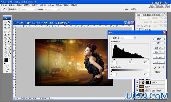Click the 自动(A) auto button
The image size is (171, 102).
click(x=159, y=57)
